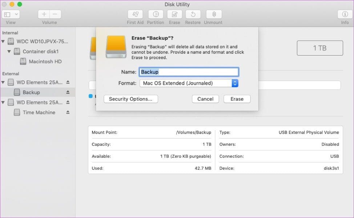
Task: Show the Info panel
Action: tap(345, 15)
